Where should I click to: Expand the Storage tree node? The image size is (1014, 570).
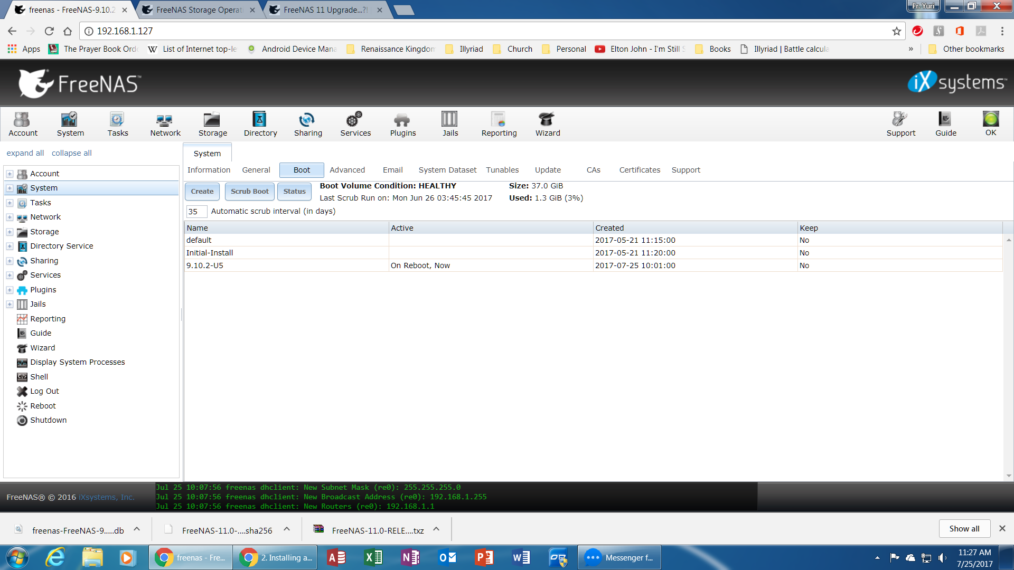click(x=10, y=232)
